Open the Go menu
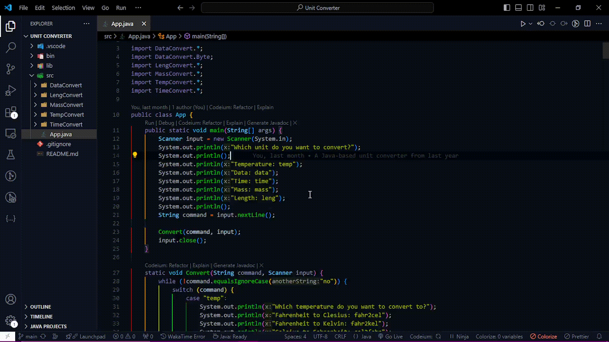The image size is (609, 342). pos(105,8)
